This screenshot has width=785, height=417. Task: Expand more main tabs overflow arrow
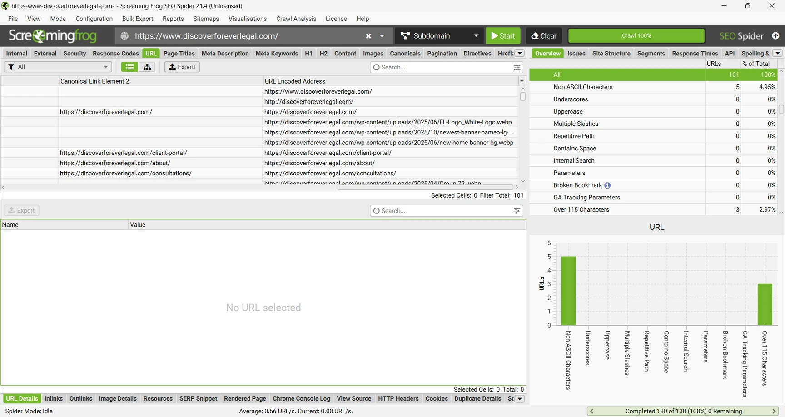click(520, 53)
